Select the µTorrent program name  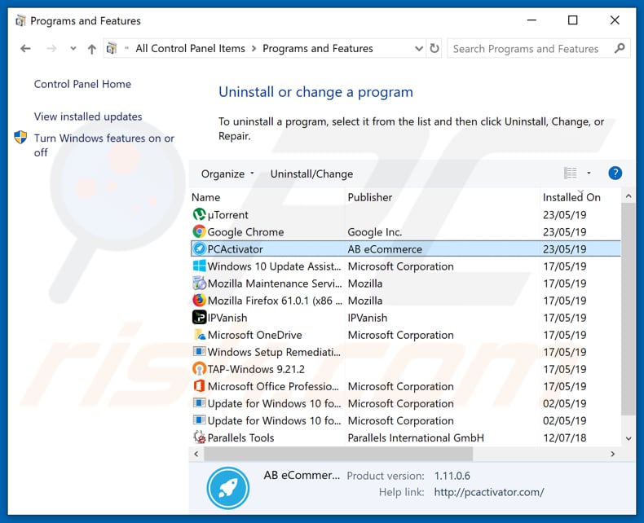click(x=227, y=215)
